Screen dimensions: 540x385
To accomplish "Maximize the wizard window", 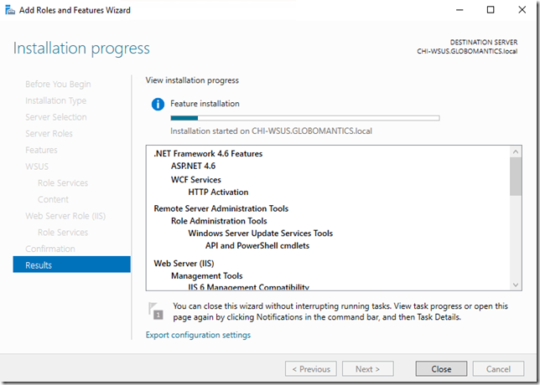I will coord(491,10).
